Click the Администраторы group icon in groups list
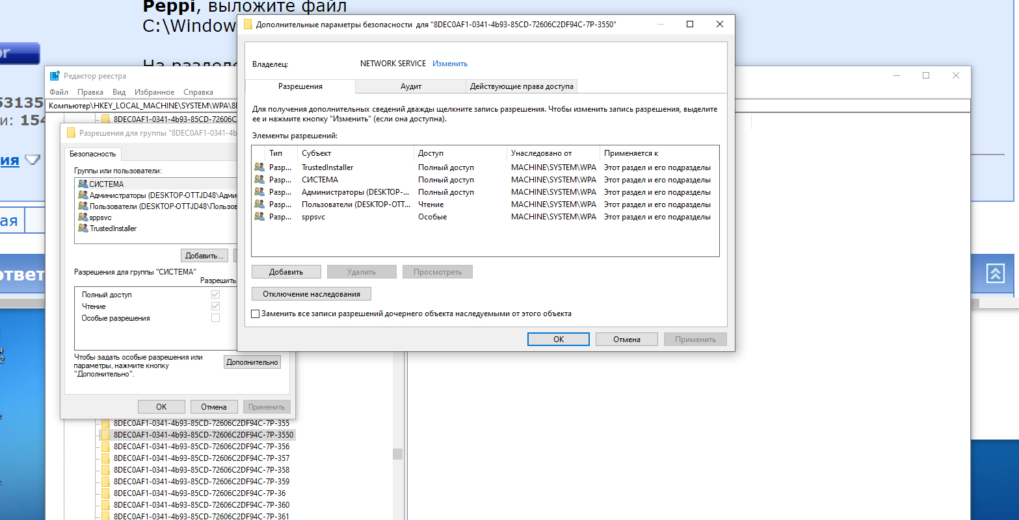 [x=83, y=195]
